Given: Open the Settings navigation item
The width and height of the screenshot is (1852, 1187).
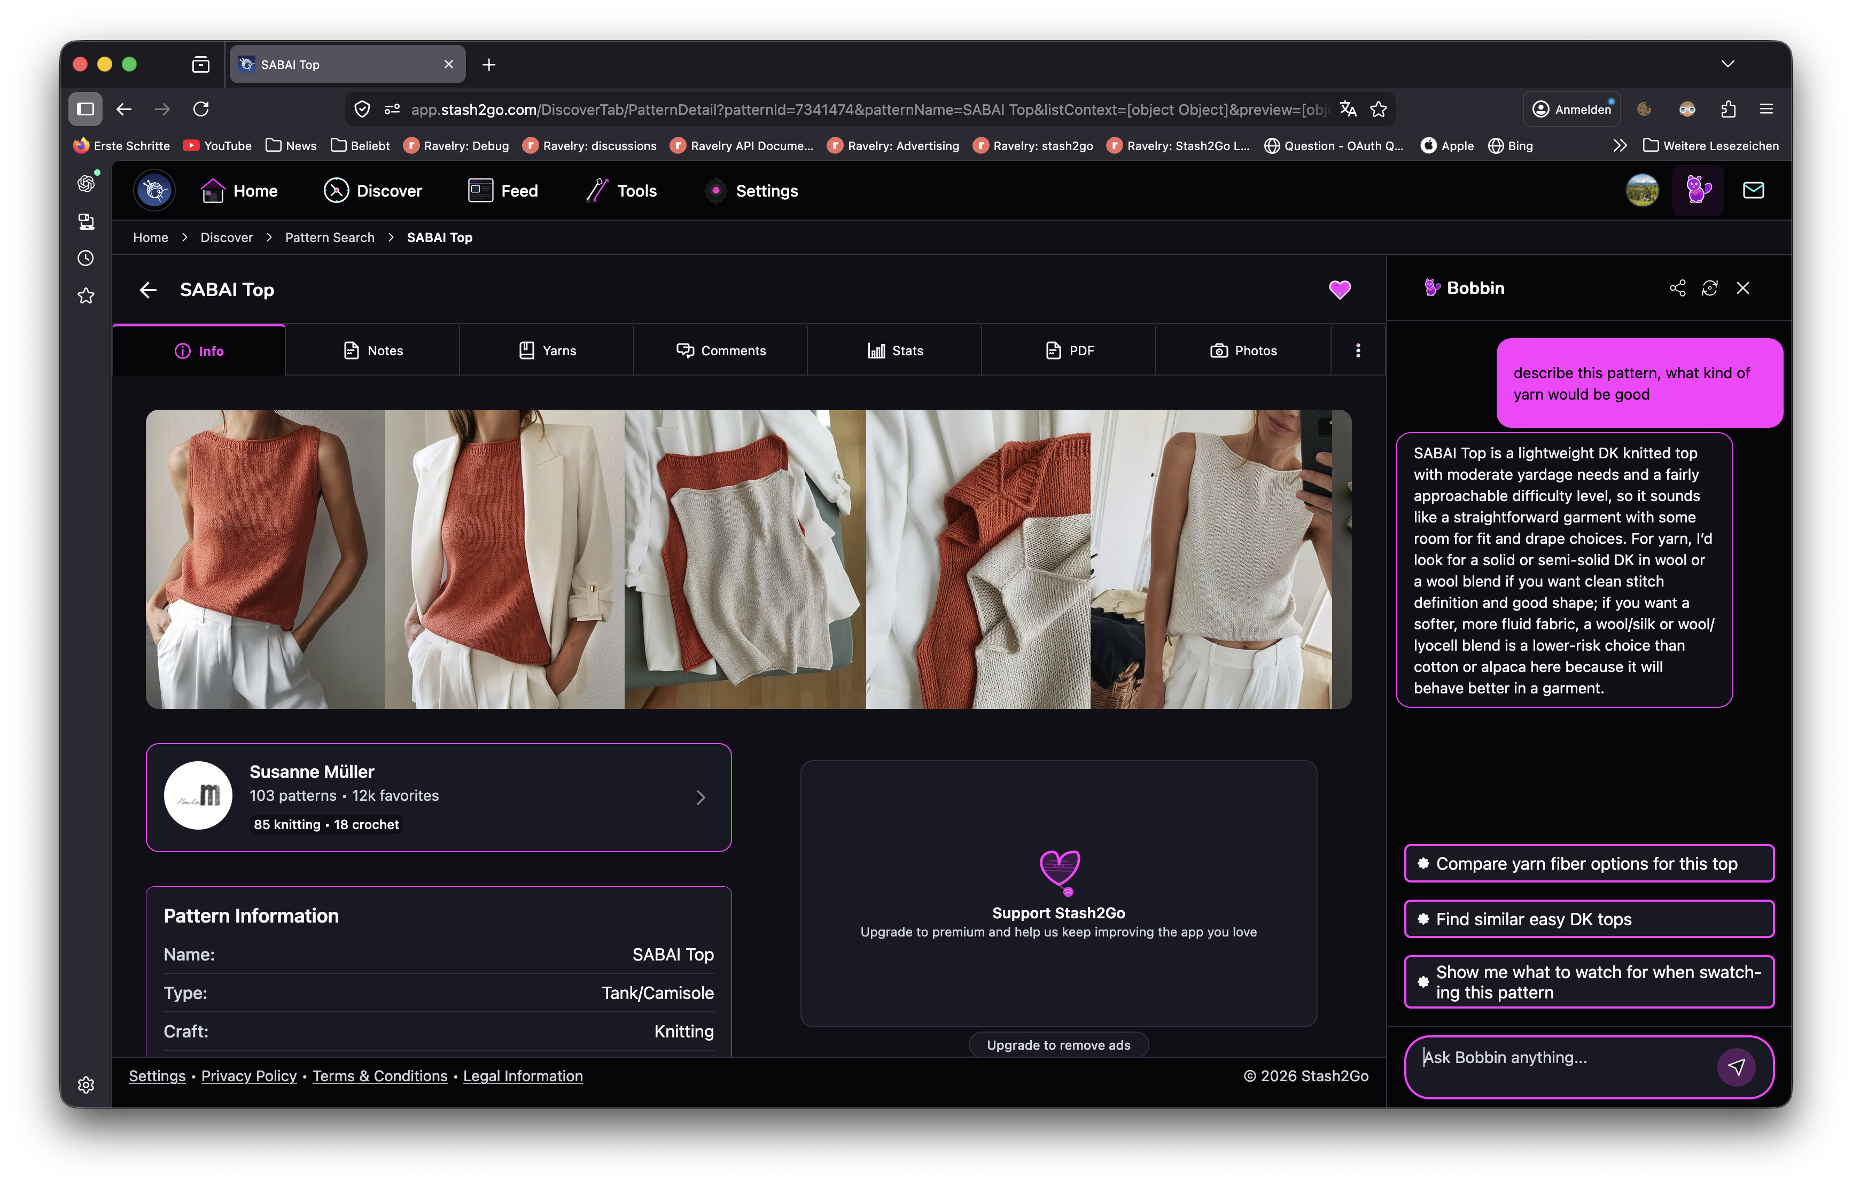Looking at the screenshot, I should click(x=752, y=190).
